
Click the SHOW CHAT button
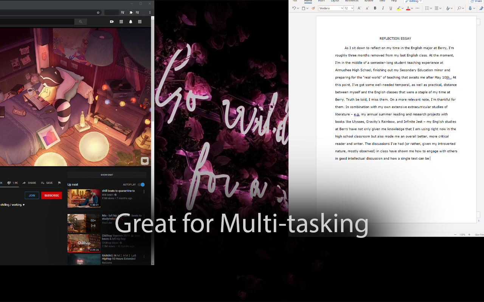(107, 175)
